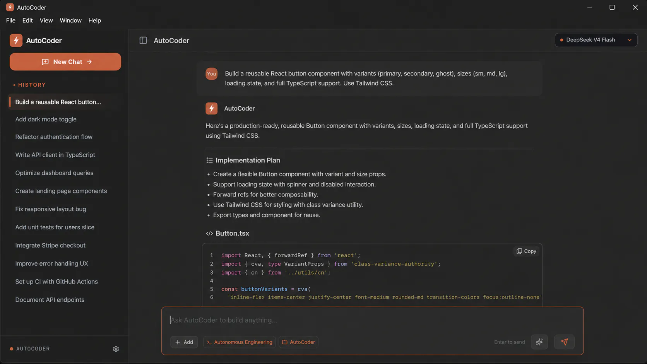Viewport: 647px width, 364px height.
Task: Open the Window menu
Action: pyautogui.click(x=70, y=21)
